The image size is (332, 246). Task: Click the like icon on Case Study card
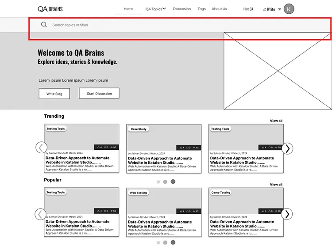tap(181, 148)
